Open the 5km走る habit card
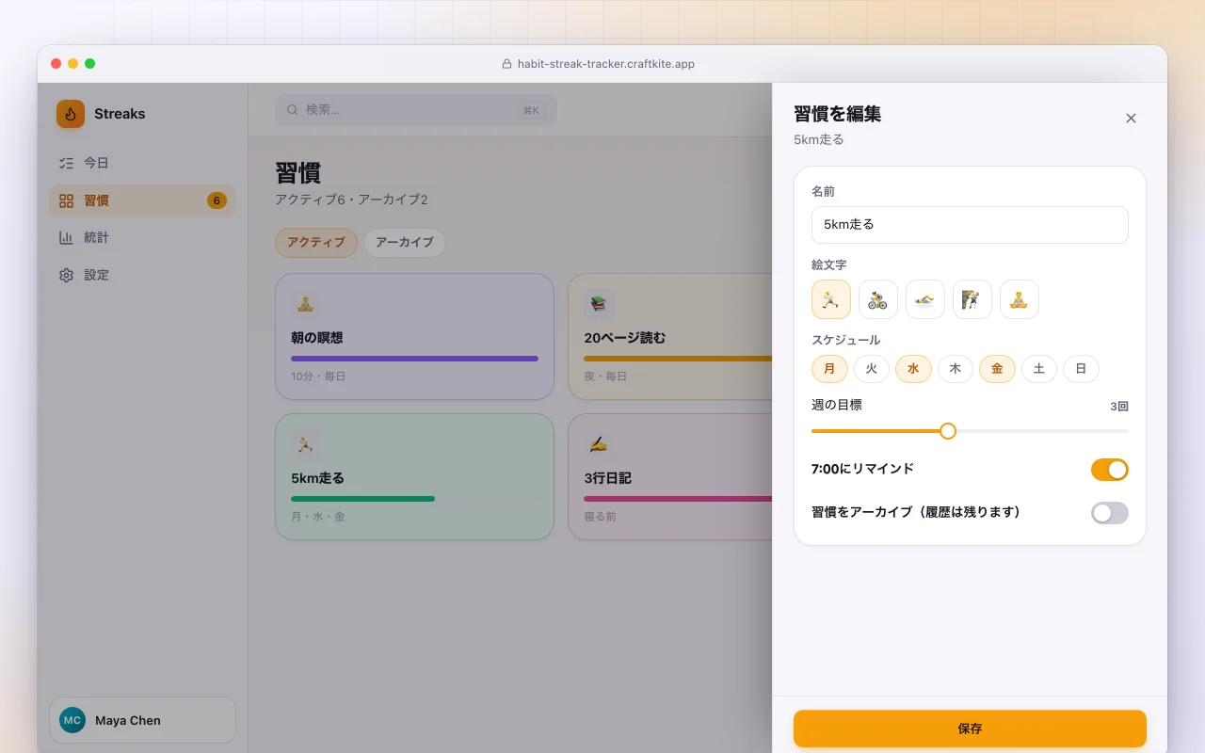This screenshot has width=1205, height=753. pyautogui.click(x=414, y=477)
